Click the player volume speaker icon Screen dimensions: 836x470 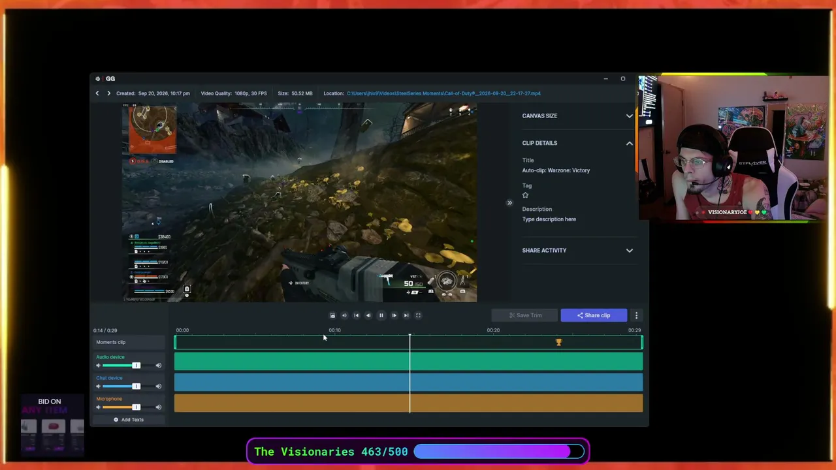(344, 315)
